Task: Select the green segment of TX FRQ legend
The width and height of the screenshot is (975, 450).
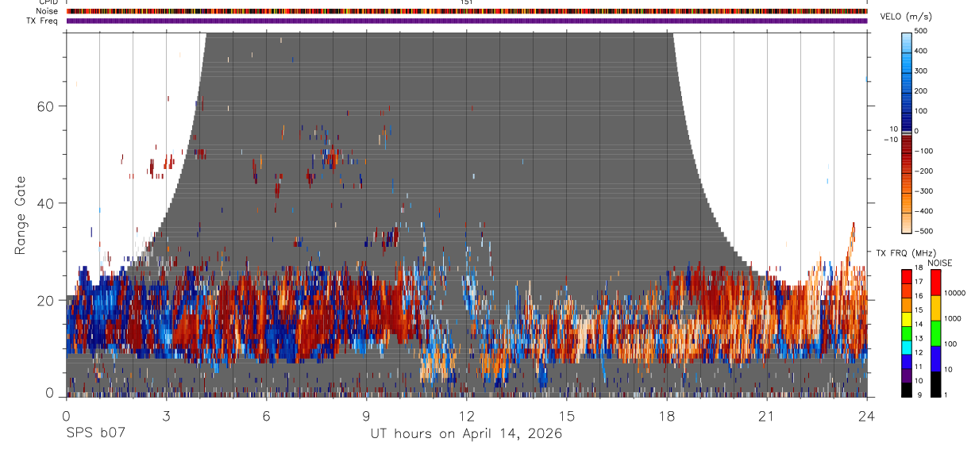Action: (906, 333)
